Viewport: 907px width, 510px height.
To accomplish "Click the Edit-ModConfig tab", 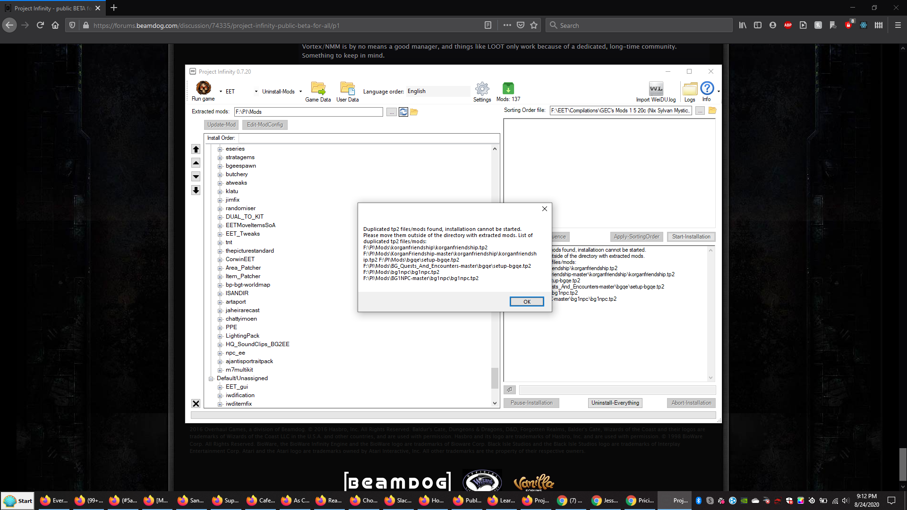I will point(265,125).
